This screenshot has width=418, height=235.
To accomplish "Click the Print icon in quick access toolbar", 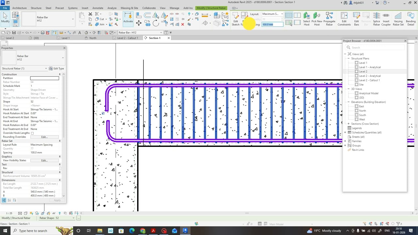I will pyautogui.click(x=42, y=33).
